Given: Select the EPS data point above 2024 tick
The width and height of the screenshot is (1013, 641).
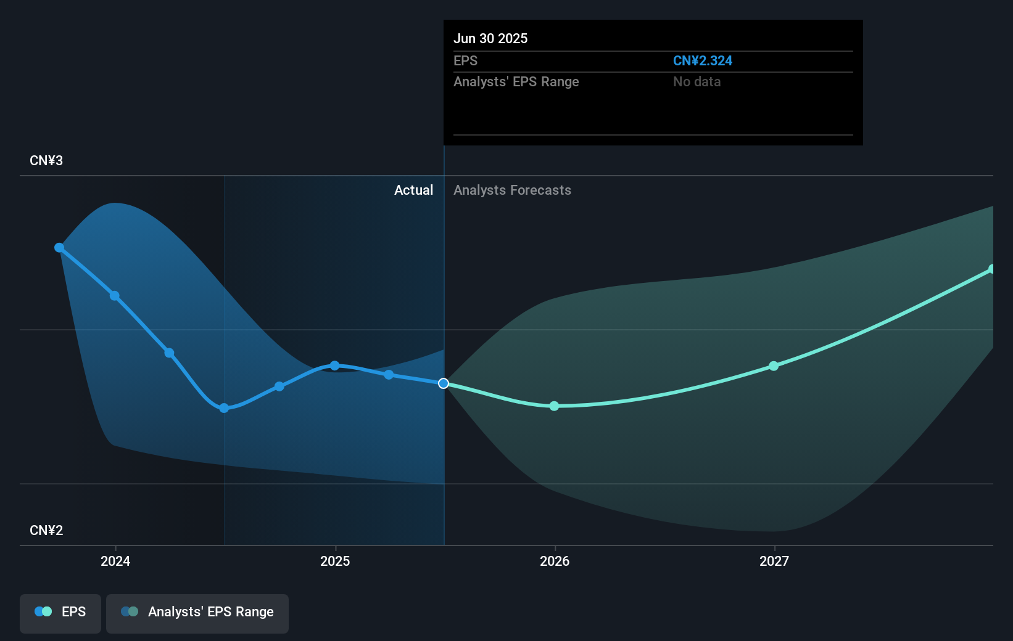Looking at the screenshot, I should [x=115, y=296].
